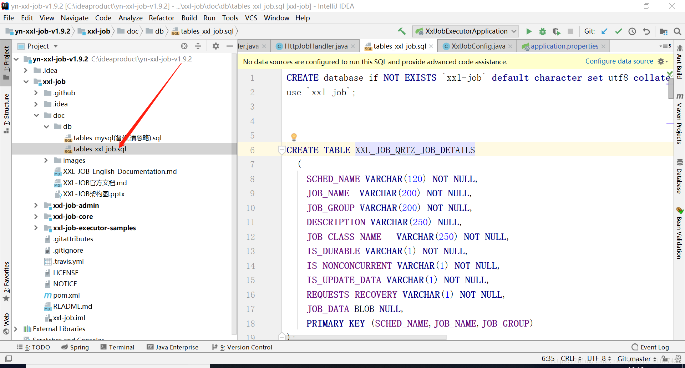Viewport: 685px width, 368px height.
Task: Click the intention lightbulb at line 5
Action: click(x=294, y=137)
